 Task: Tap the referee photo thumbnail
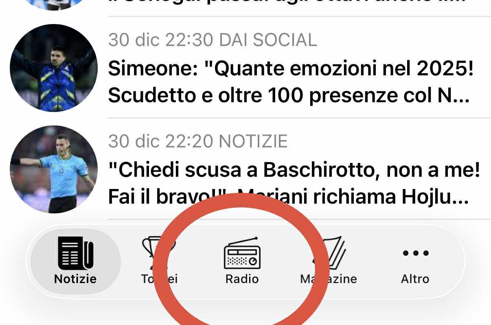[x=54, y=169]
